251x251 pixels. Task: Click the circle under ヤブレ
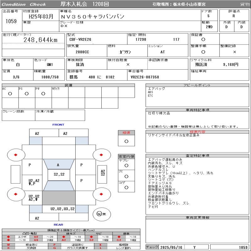click(126, 166)
